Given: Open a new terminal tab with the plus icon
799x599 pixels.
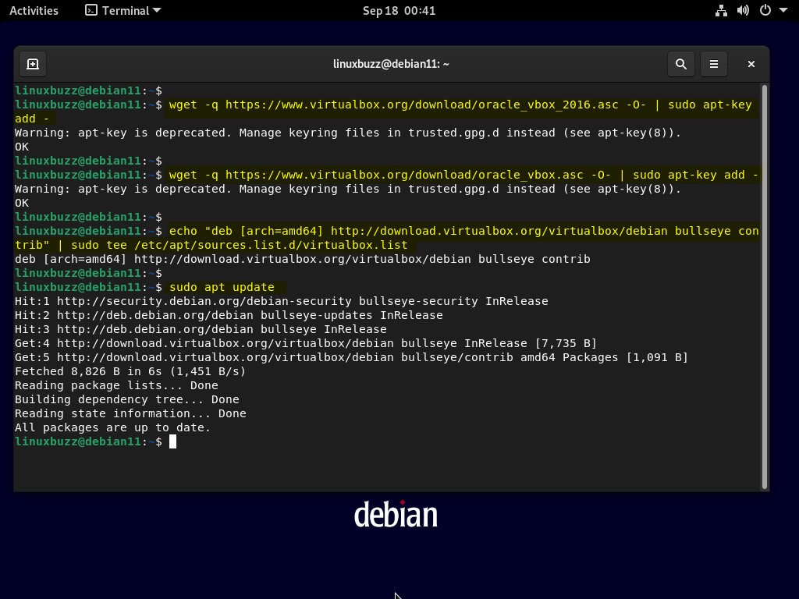Looking at the screenshot, I should [x=32, y=64].
